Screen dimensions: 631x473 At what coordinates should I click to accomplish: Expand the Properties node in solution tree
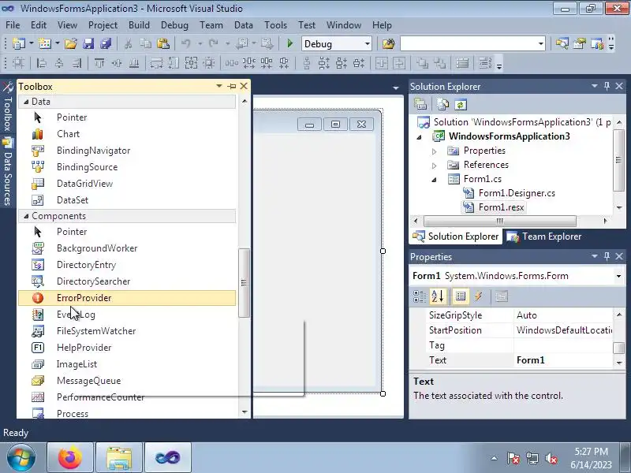pos(435,151)
